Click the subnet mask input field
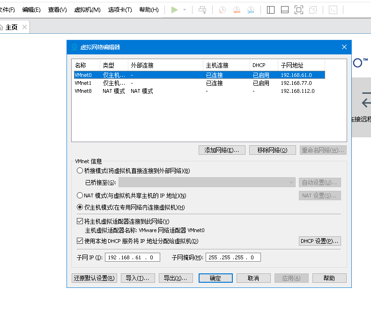Screen dimensions: 371x309 coord(233,257)
